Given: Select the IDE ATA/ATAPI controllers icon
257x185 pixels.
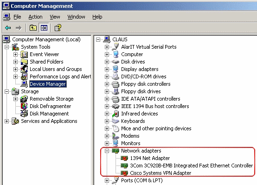Looking at the screenshot, I should point(116,99).
